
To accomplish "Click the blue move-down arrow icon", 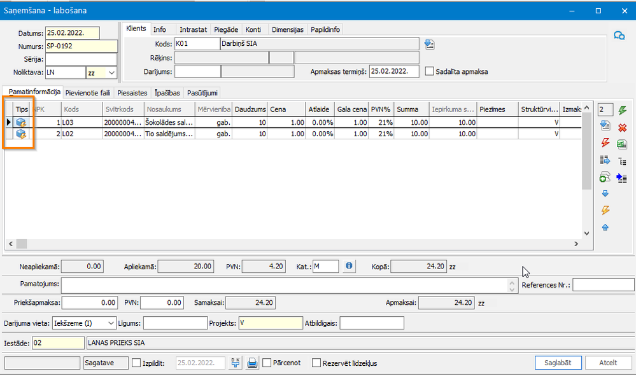I will 605,193.
